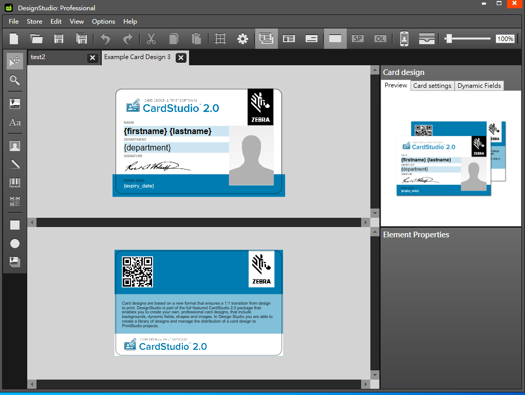
Task: Click the New document icon
Action: (14, 39)
